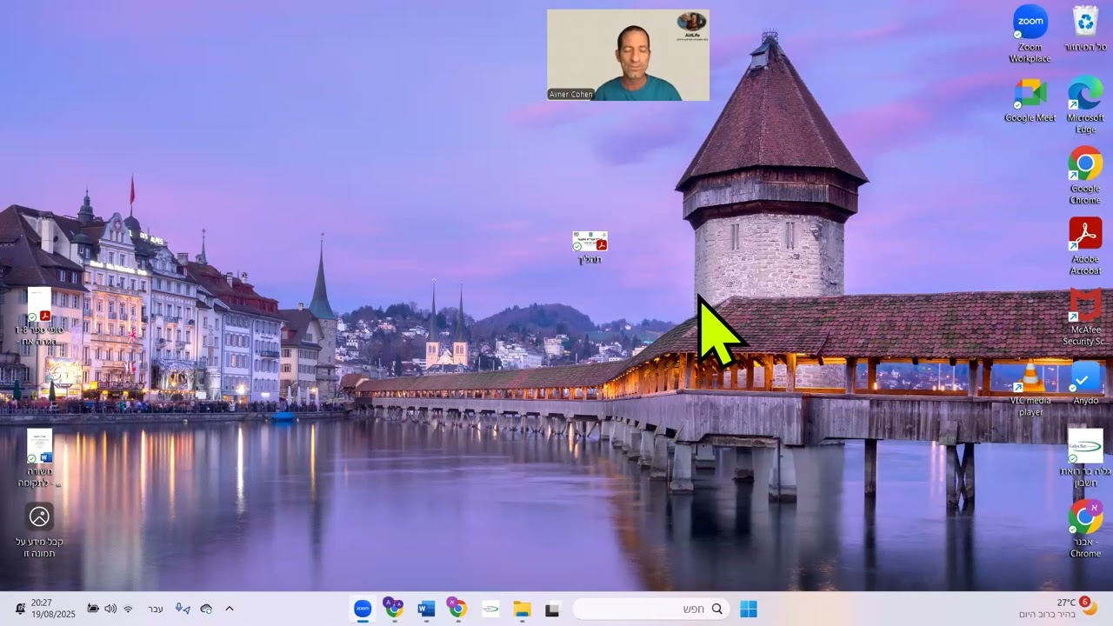Open the Galya Bar file on desktop
The height and width of the screenshot is (626, 1113).
pyautogui.click(x=1085, y=457)
